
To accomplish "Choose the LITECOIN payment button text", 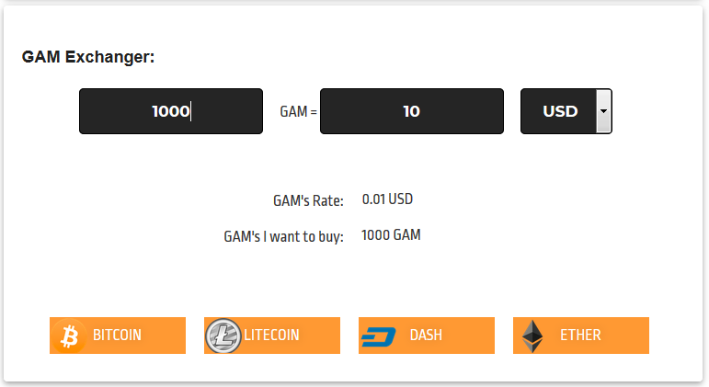I will click(x=272, y=336).
